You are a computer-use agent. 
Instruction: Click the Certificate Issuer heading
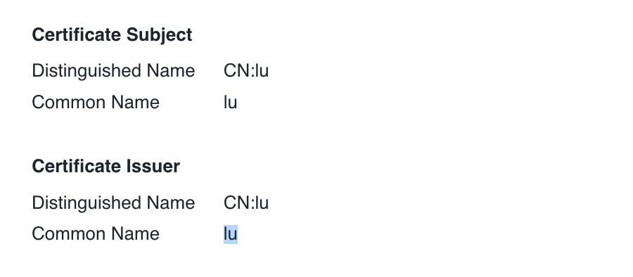click(x=105, y=167)
